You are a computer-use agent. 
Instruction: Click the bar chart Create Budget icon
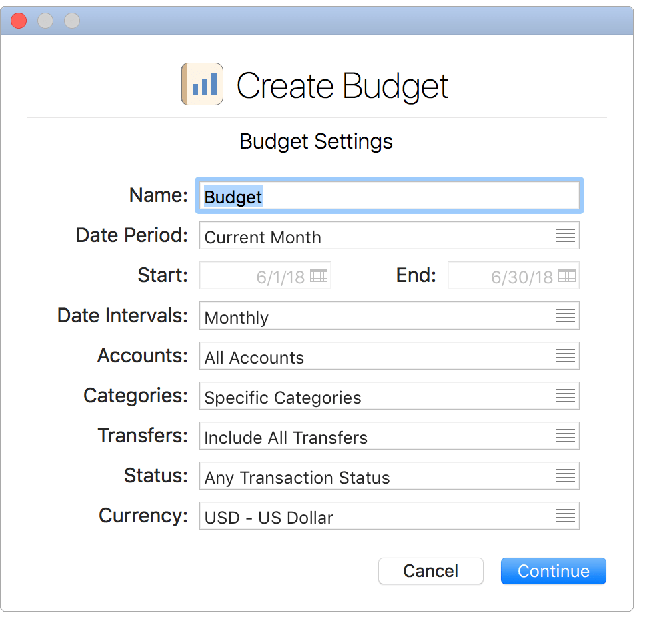coord(202,84)
